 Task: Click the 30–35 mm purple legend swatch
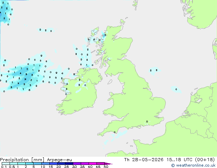77,164
